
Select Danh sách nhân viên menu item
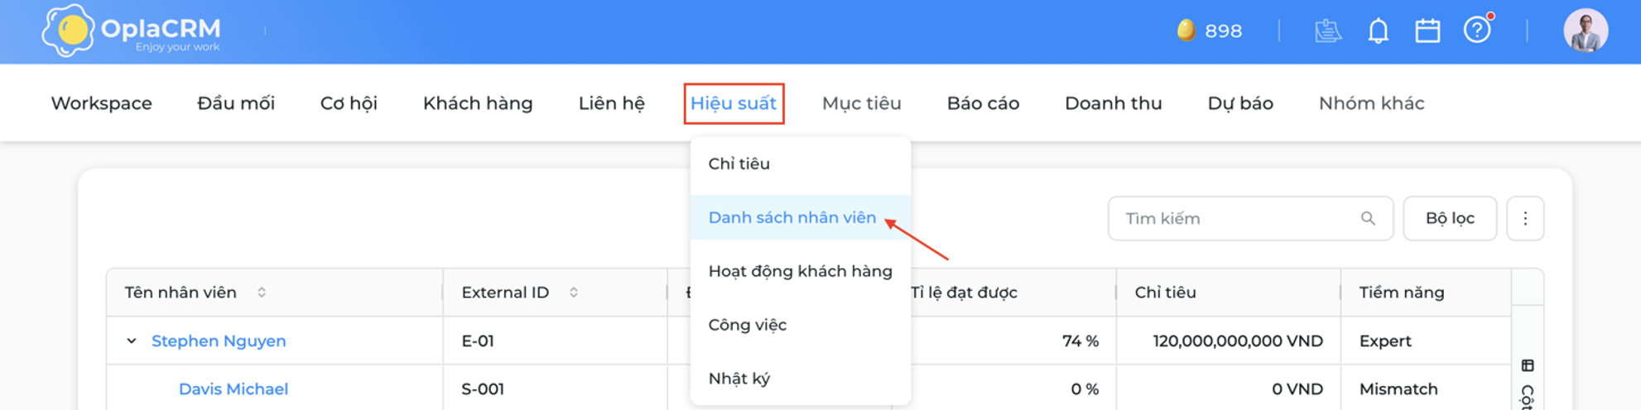801,217
